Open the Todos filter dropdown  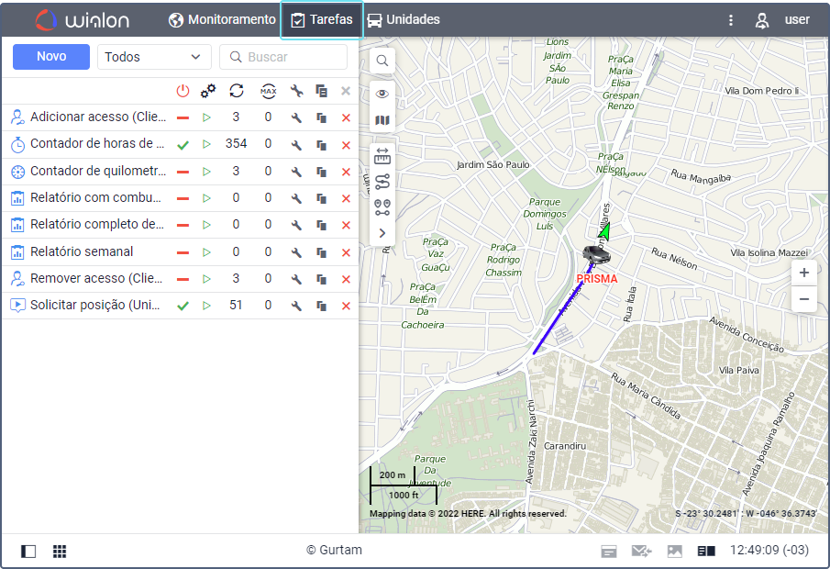point(154,57)
